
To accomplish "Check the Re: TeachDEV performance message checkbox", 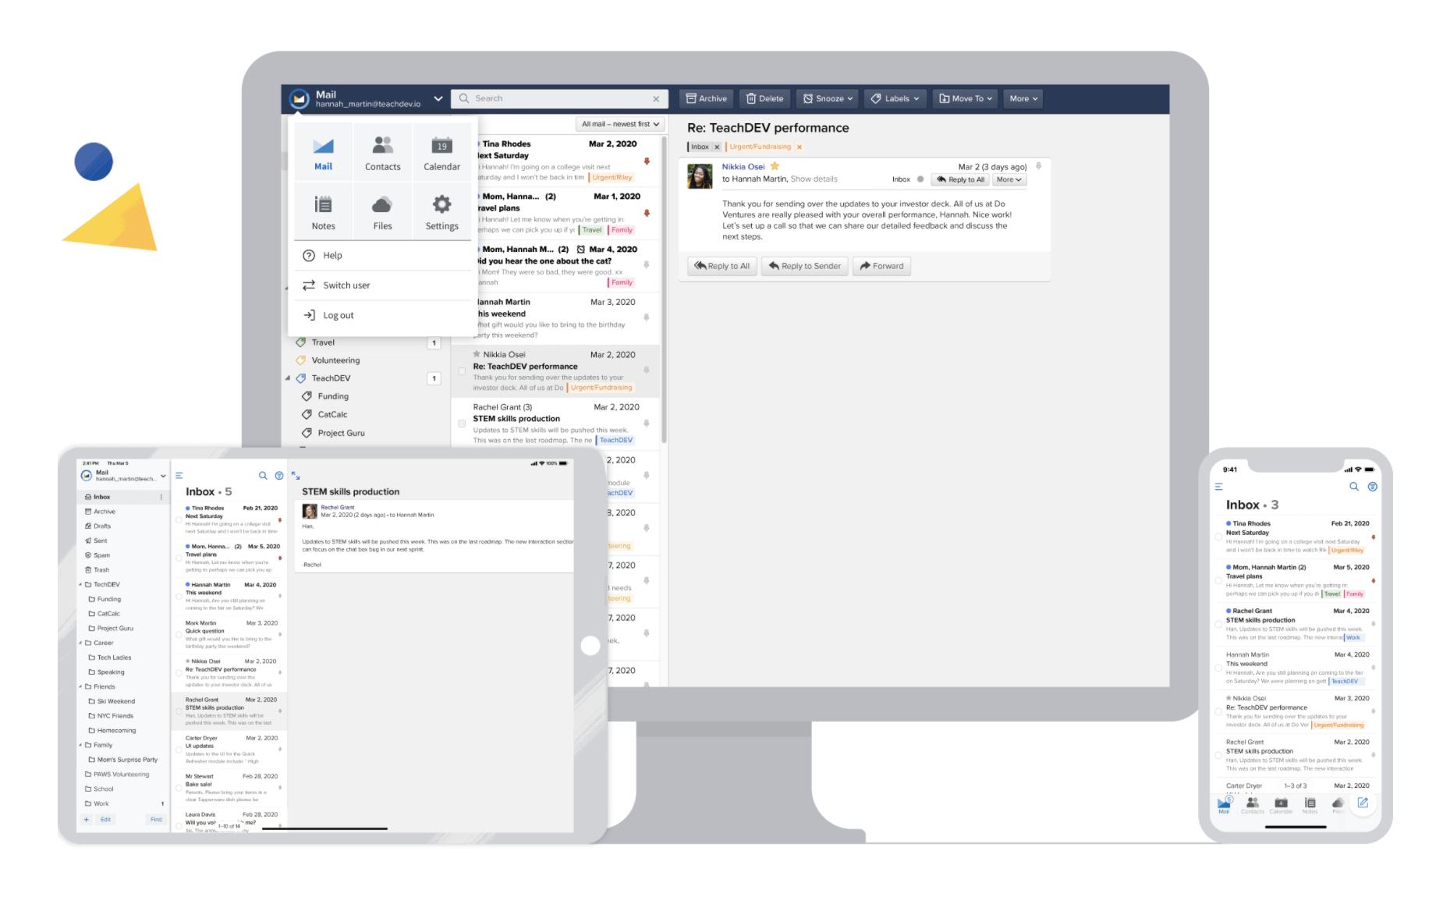I will [462, 371].
